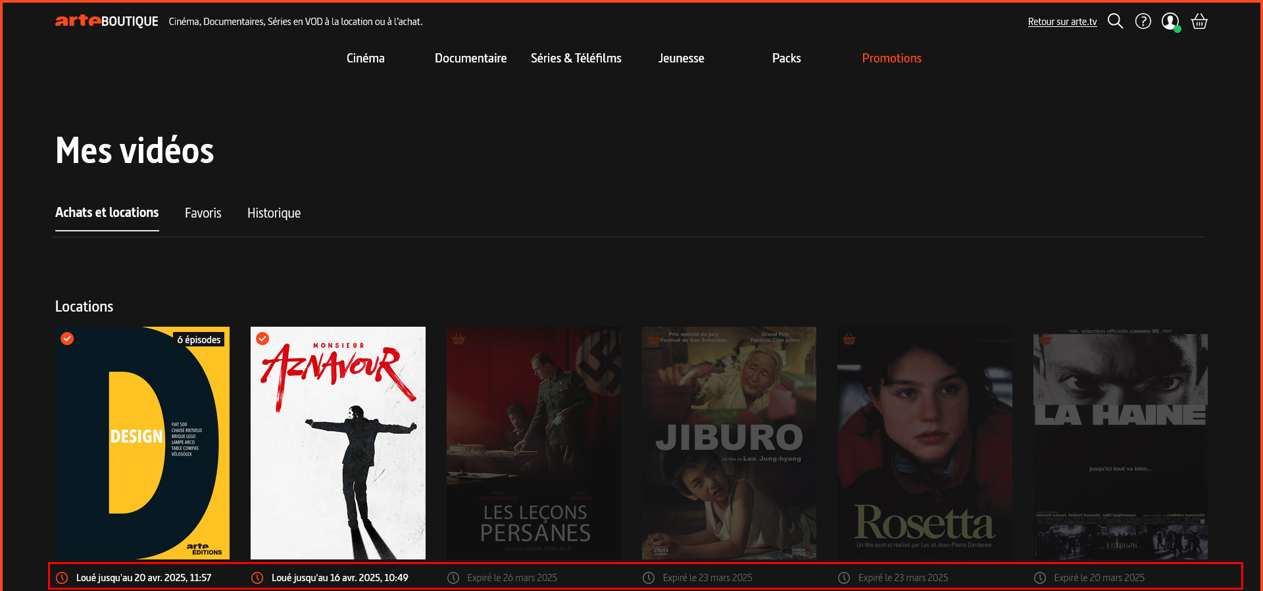Click basket icon on Jiburo poster

654,339
